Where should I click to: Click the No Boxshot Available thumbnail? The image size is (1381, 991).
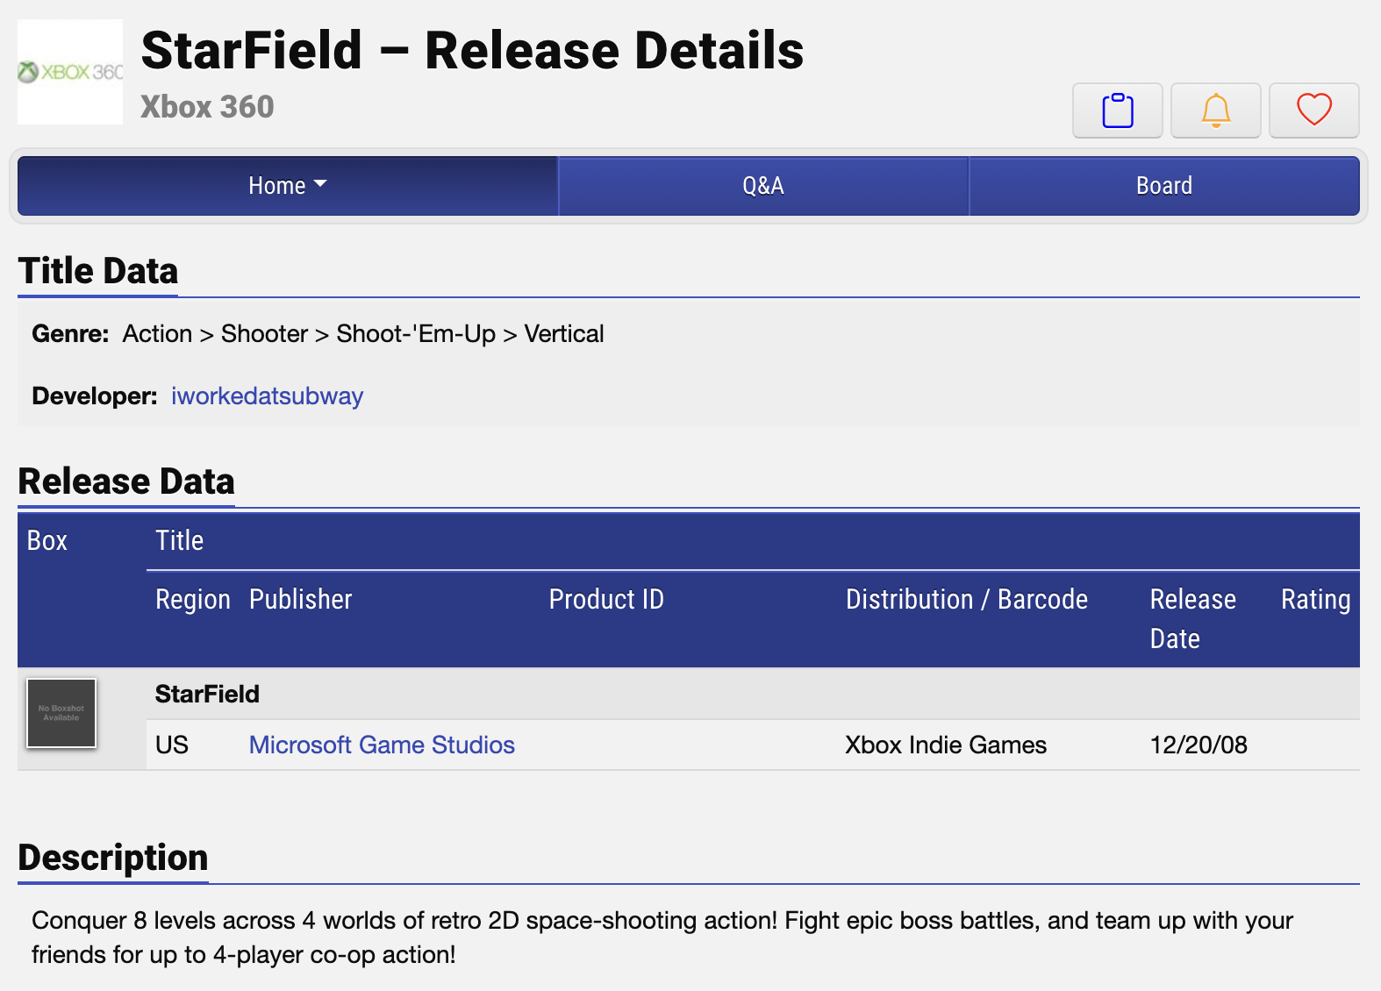point(61,713)
